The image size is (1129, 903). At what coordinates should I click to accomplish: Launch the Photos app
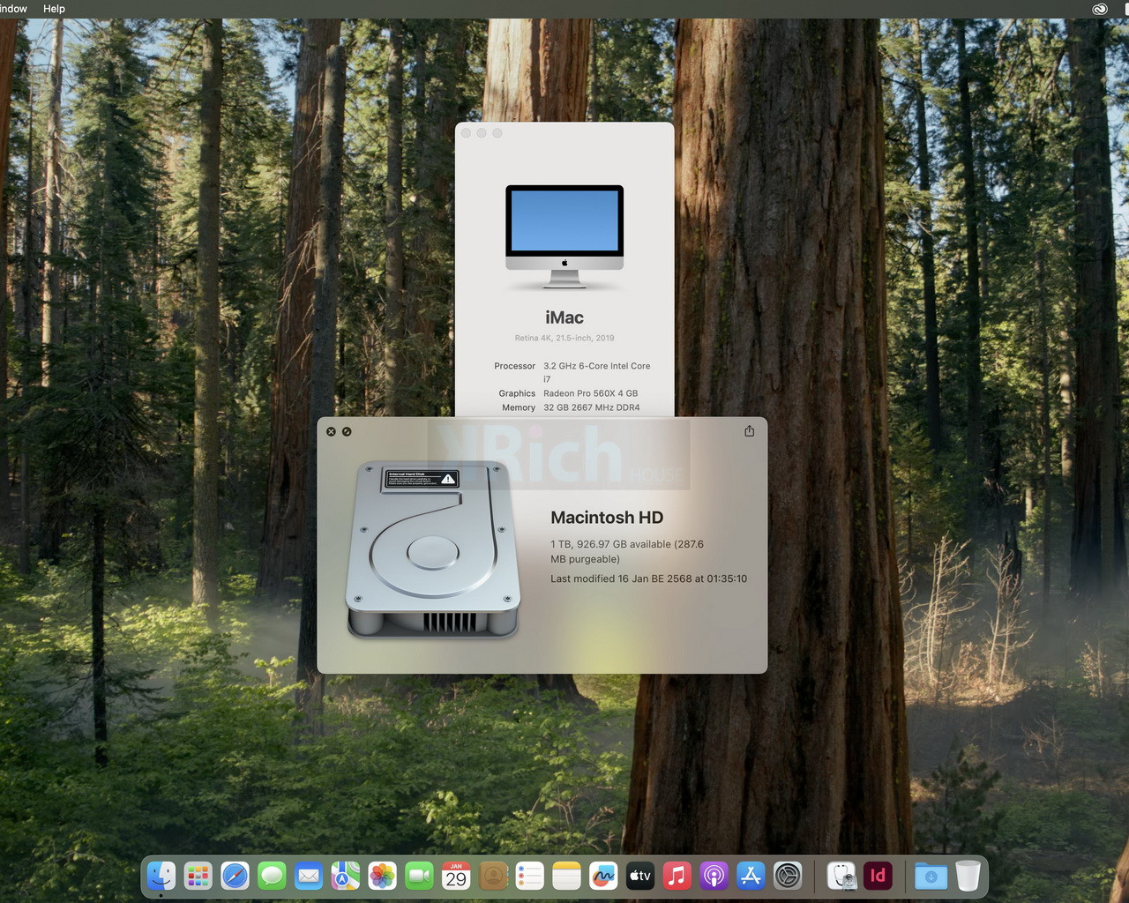coord(382,876)
